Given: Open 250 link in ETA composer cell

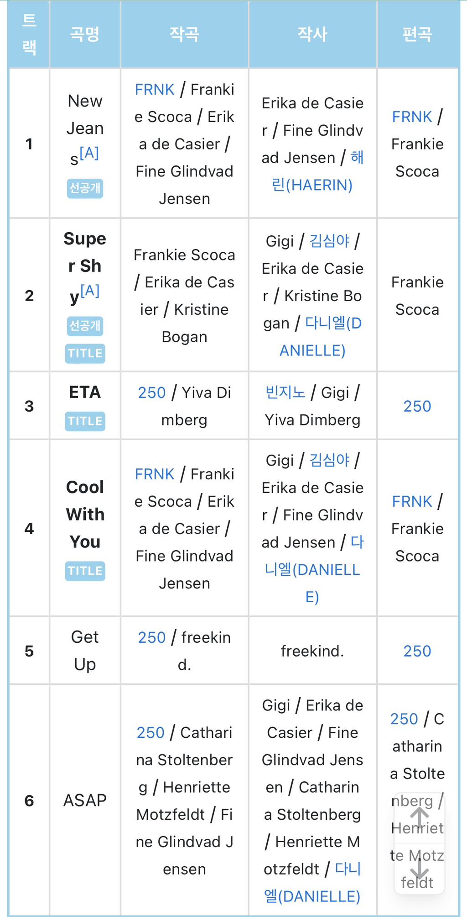Looking at the screenshot, I should [x=151, y=393].
